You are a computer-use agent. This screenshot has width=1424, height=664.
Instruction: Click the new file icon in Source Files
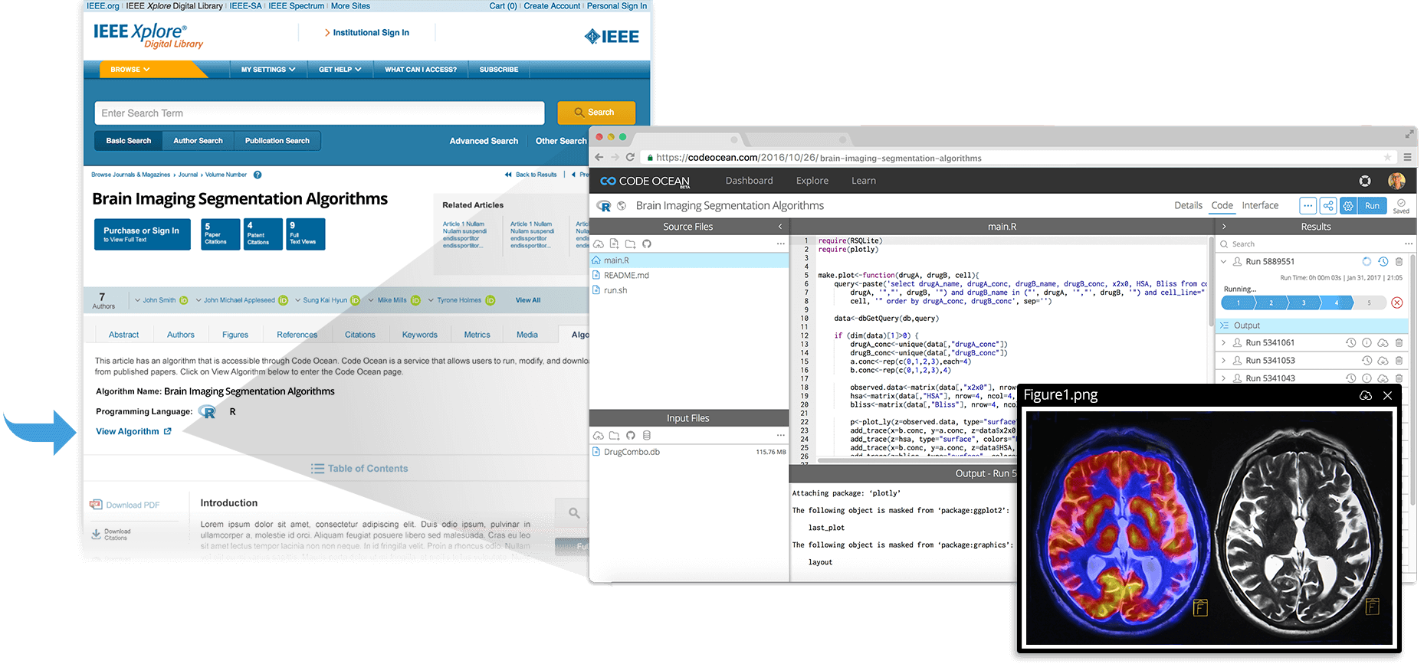tap(614, 244)
